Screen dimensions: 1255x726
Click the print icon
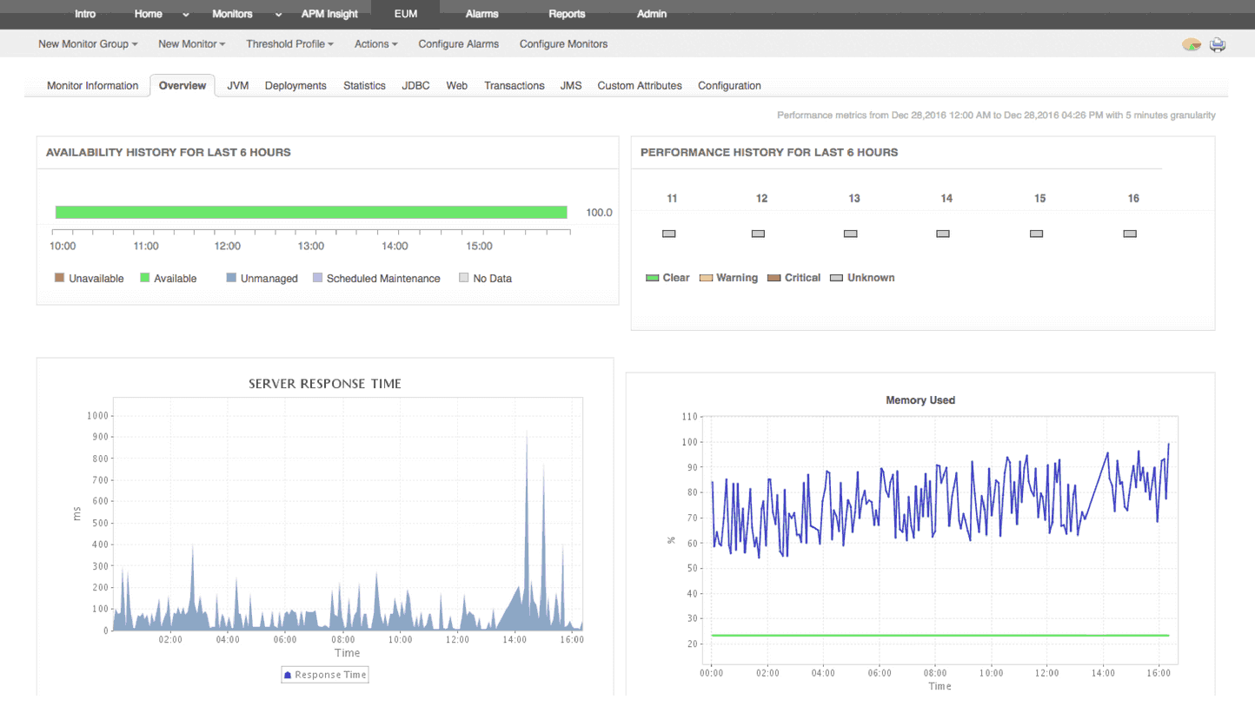pyautogui.click(x=1218, y=44)
